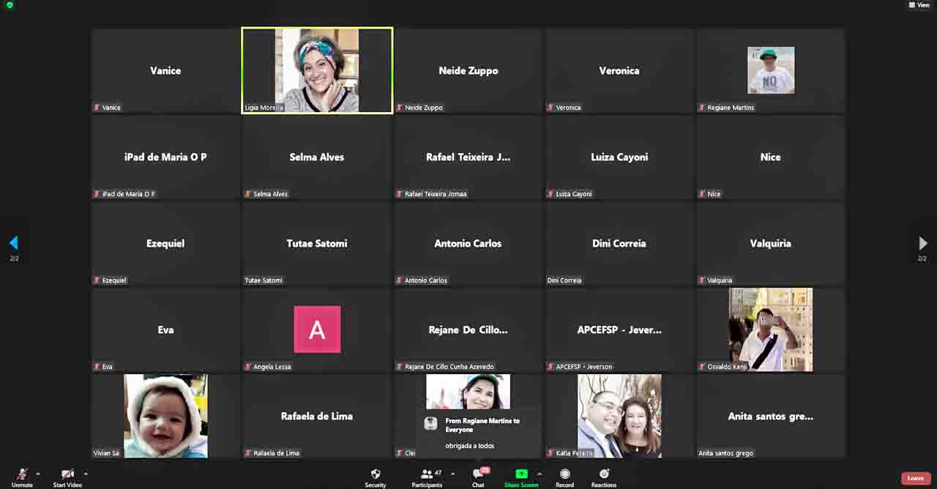Open the Participants panel
The width and height of the screenshot is (937, 489).
pyautogui.click(x=427, y=477)
